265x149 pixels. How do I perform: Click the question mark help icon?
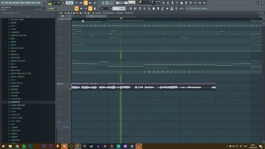(177, 3)
